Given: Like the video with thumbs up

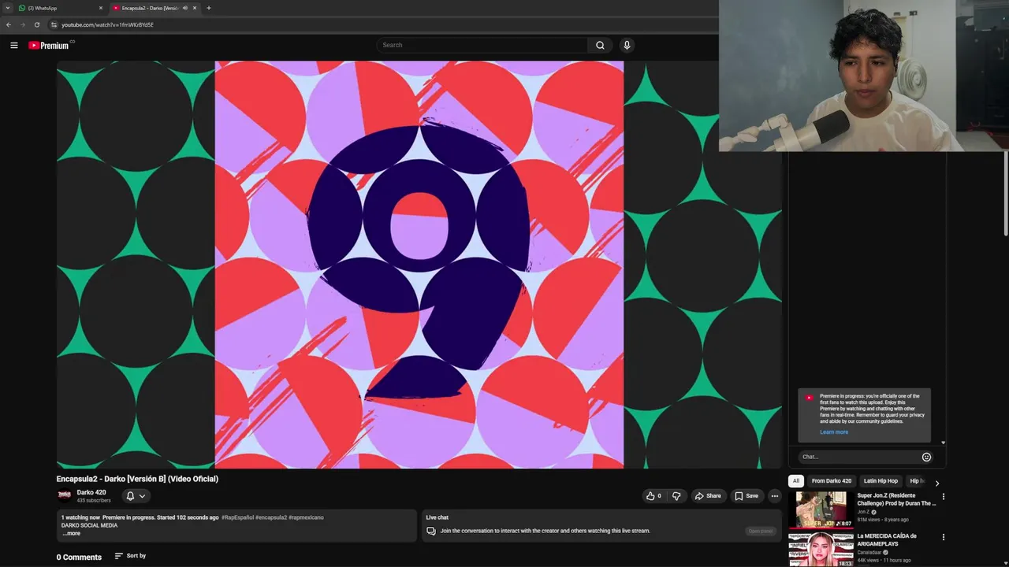Looking at the screenshot, I should (x=653, y=495).
